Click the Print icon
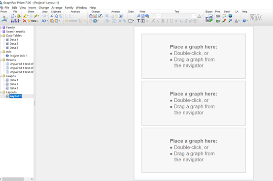 pos(218,16)
